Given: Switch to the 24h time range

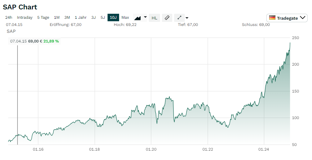Looking at the screenshot, I should tap(9, 17).
